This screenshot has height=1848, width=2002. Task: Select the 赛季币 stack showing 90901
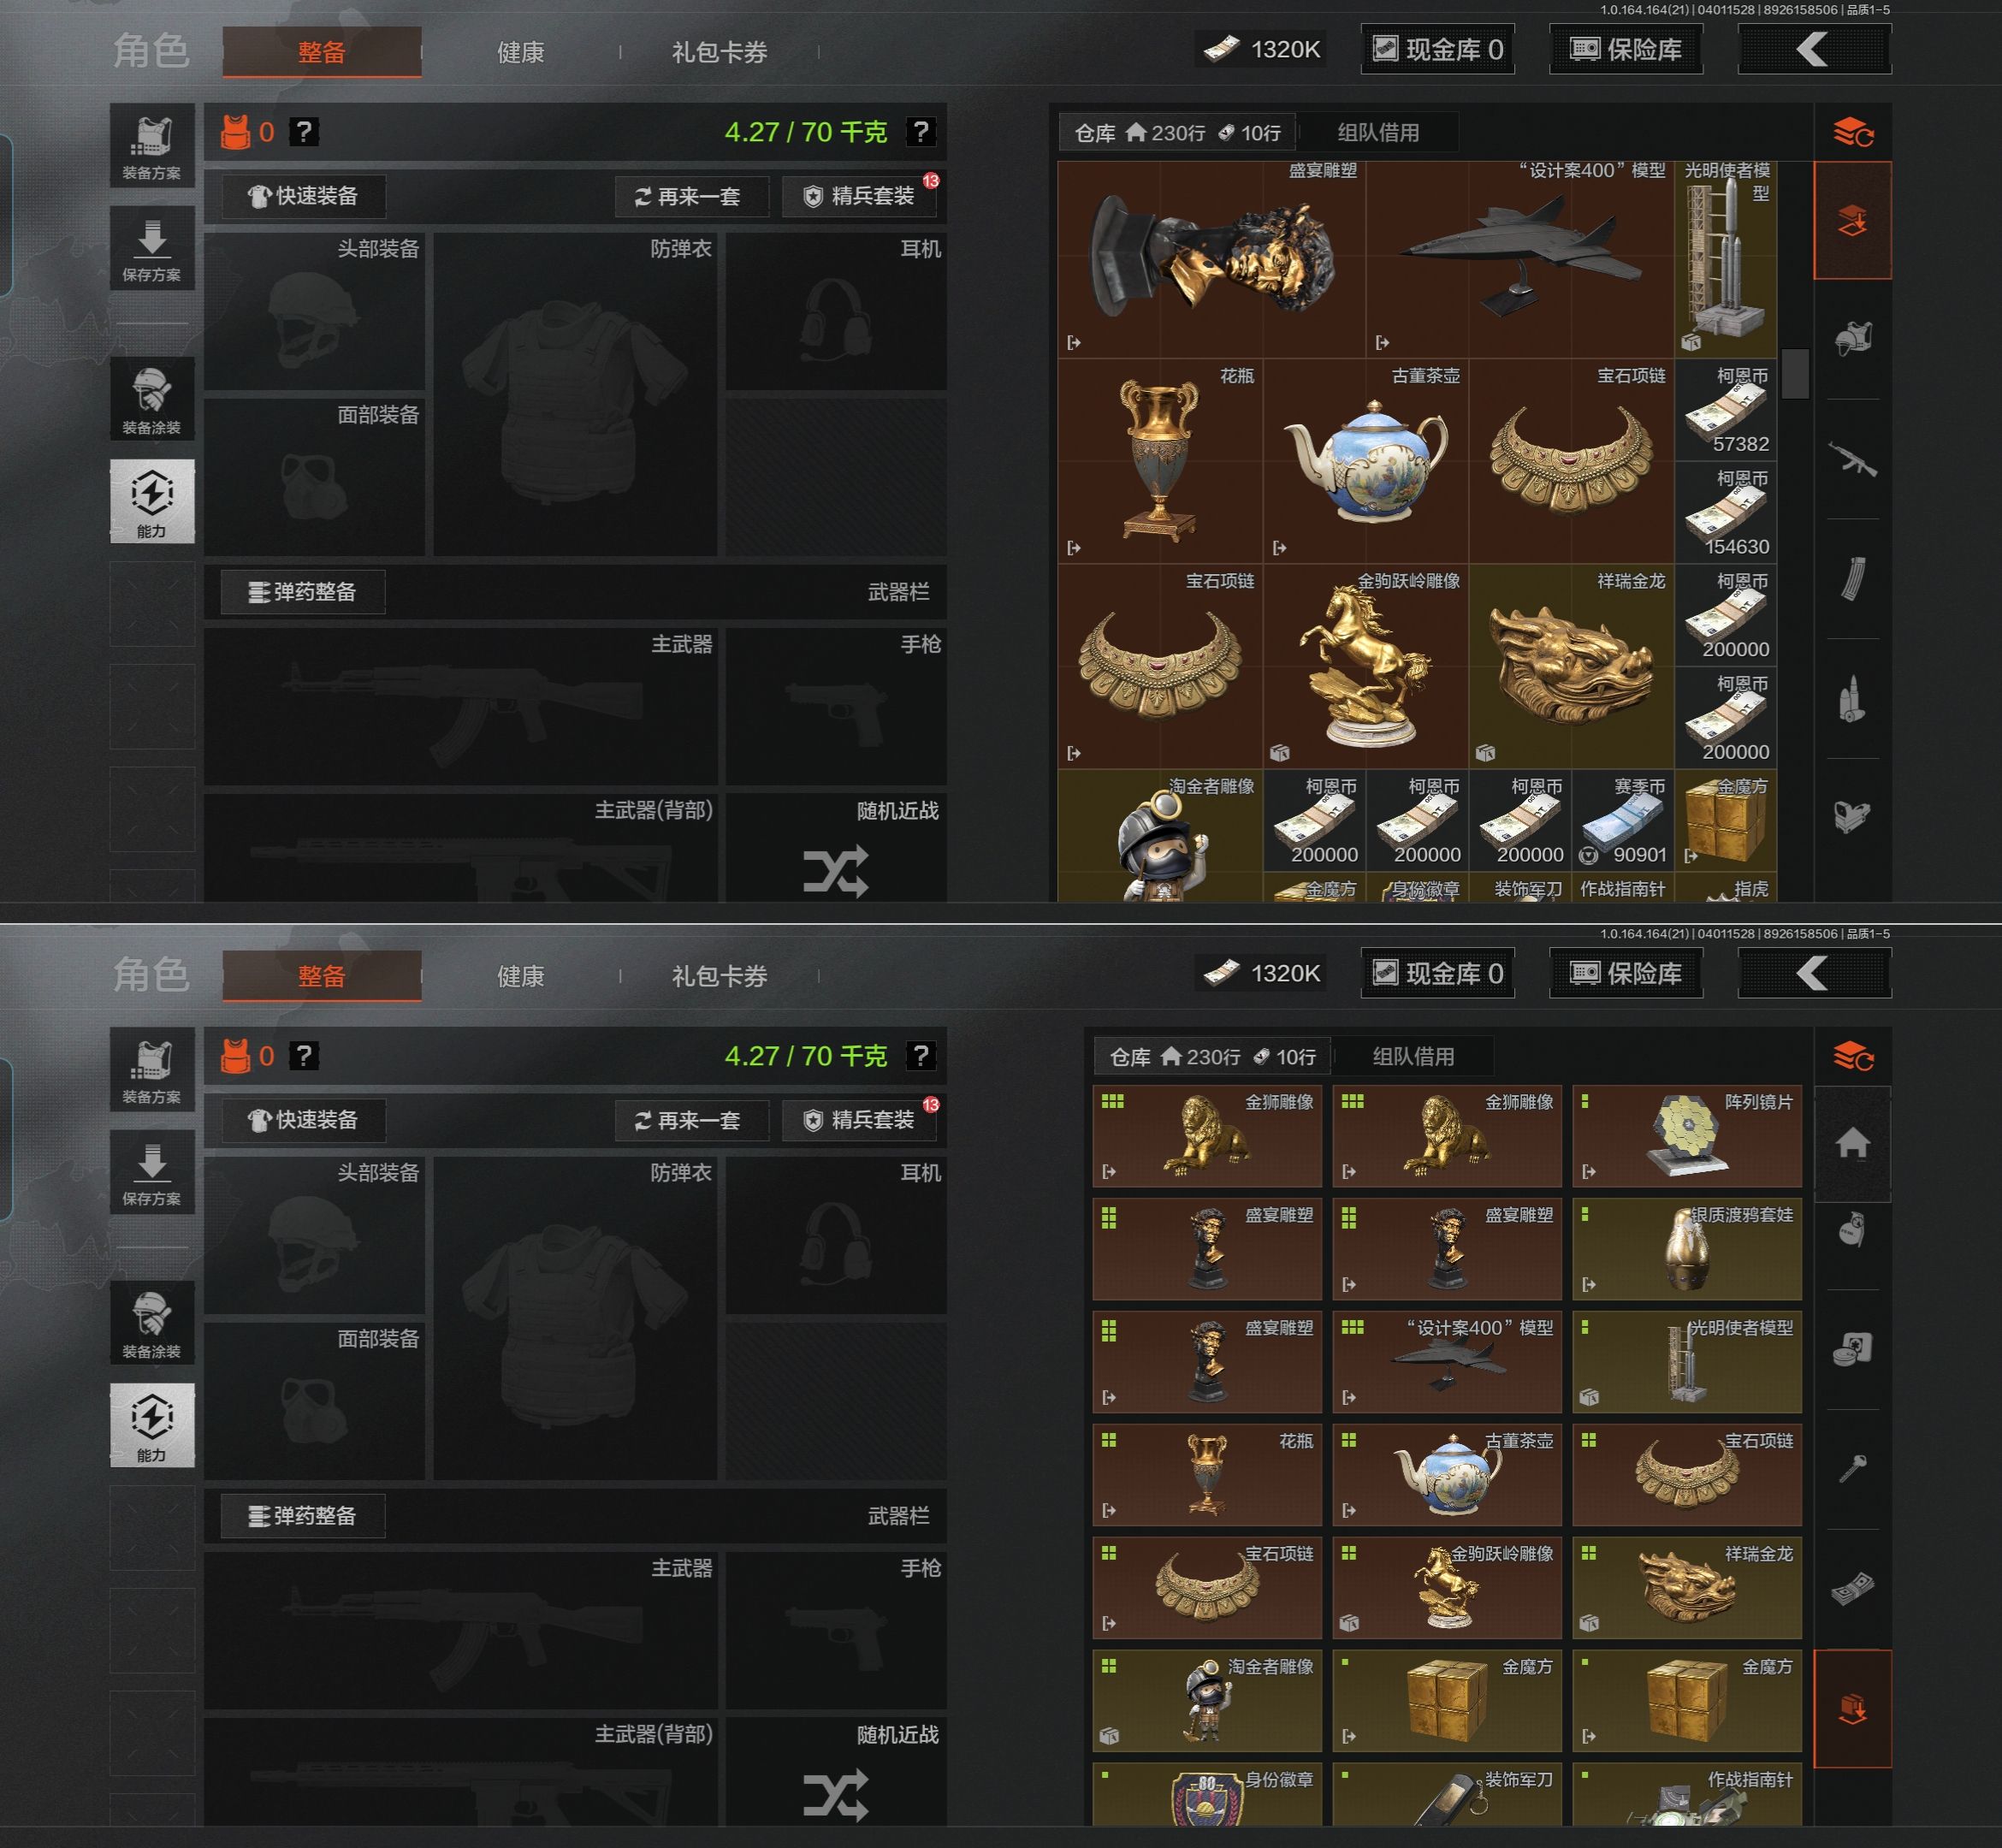(1623, 820)
